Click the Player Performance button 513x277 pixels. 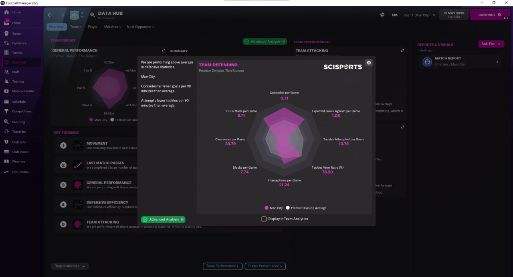coord(265,266)
